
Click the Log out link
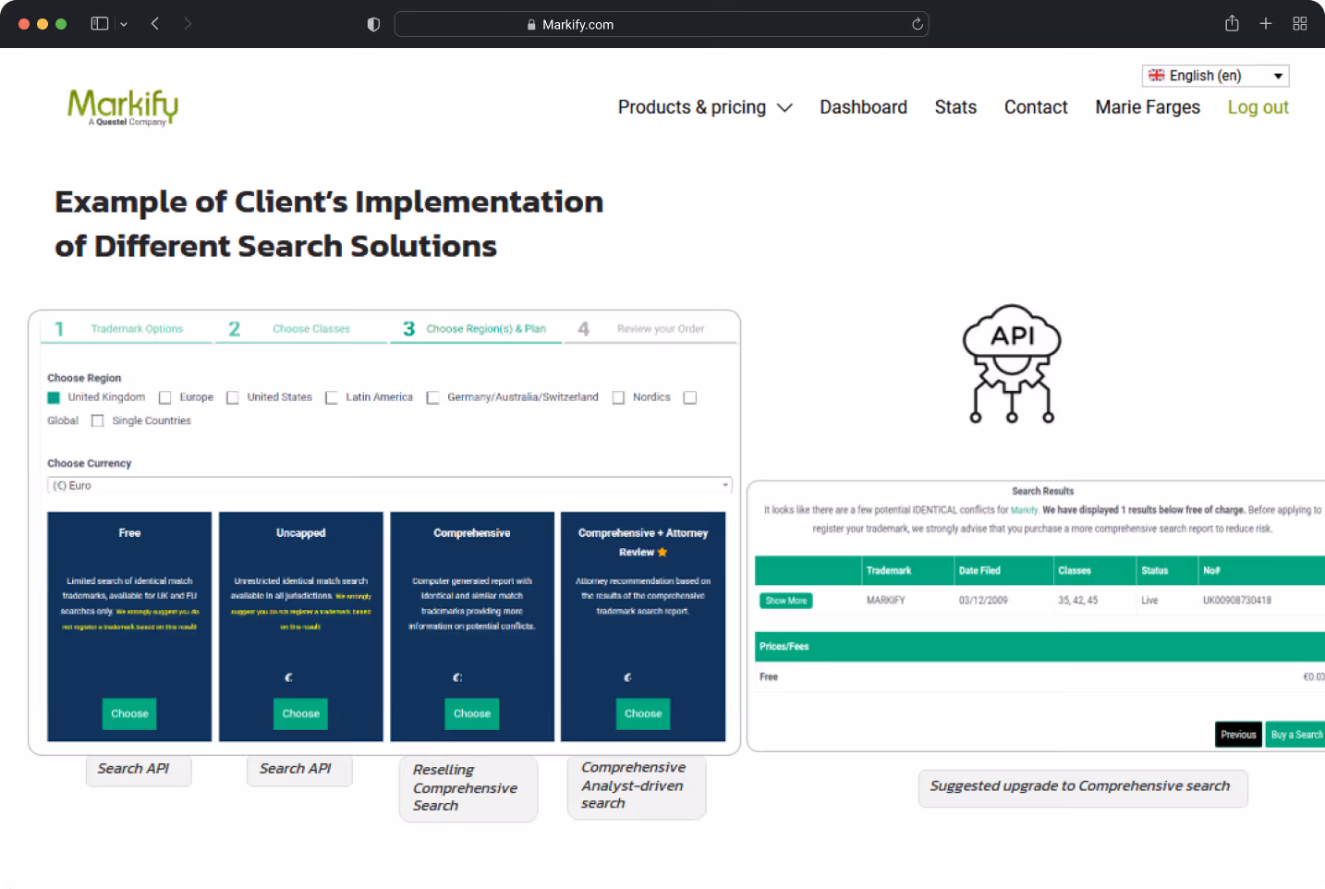(x=1258, y=107)
